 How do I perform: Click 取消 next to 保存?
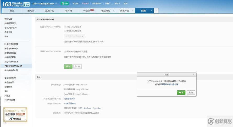pyautogui.click(x=77, y=67)
